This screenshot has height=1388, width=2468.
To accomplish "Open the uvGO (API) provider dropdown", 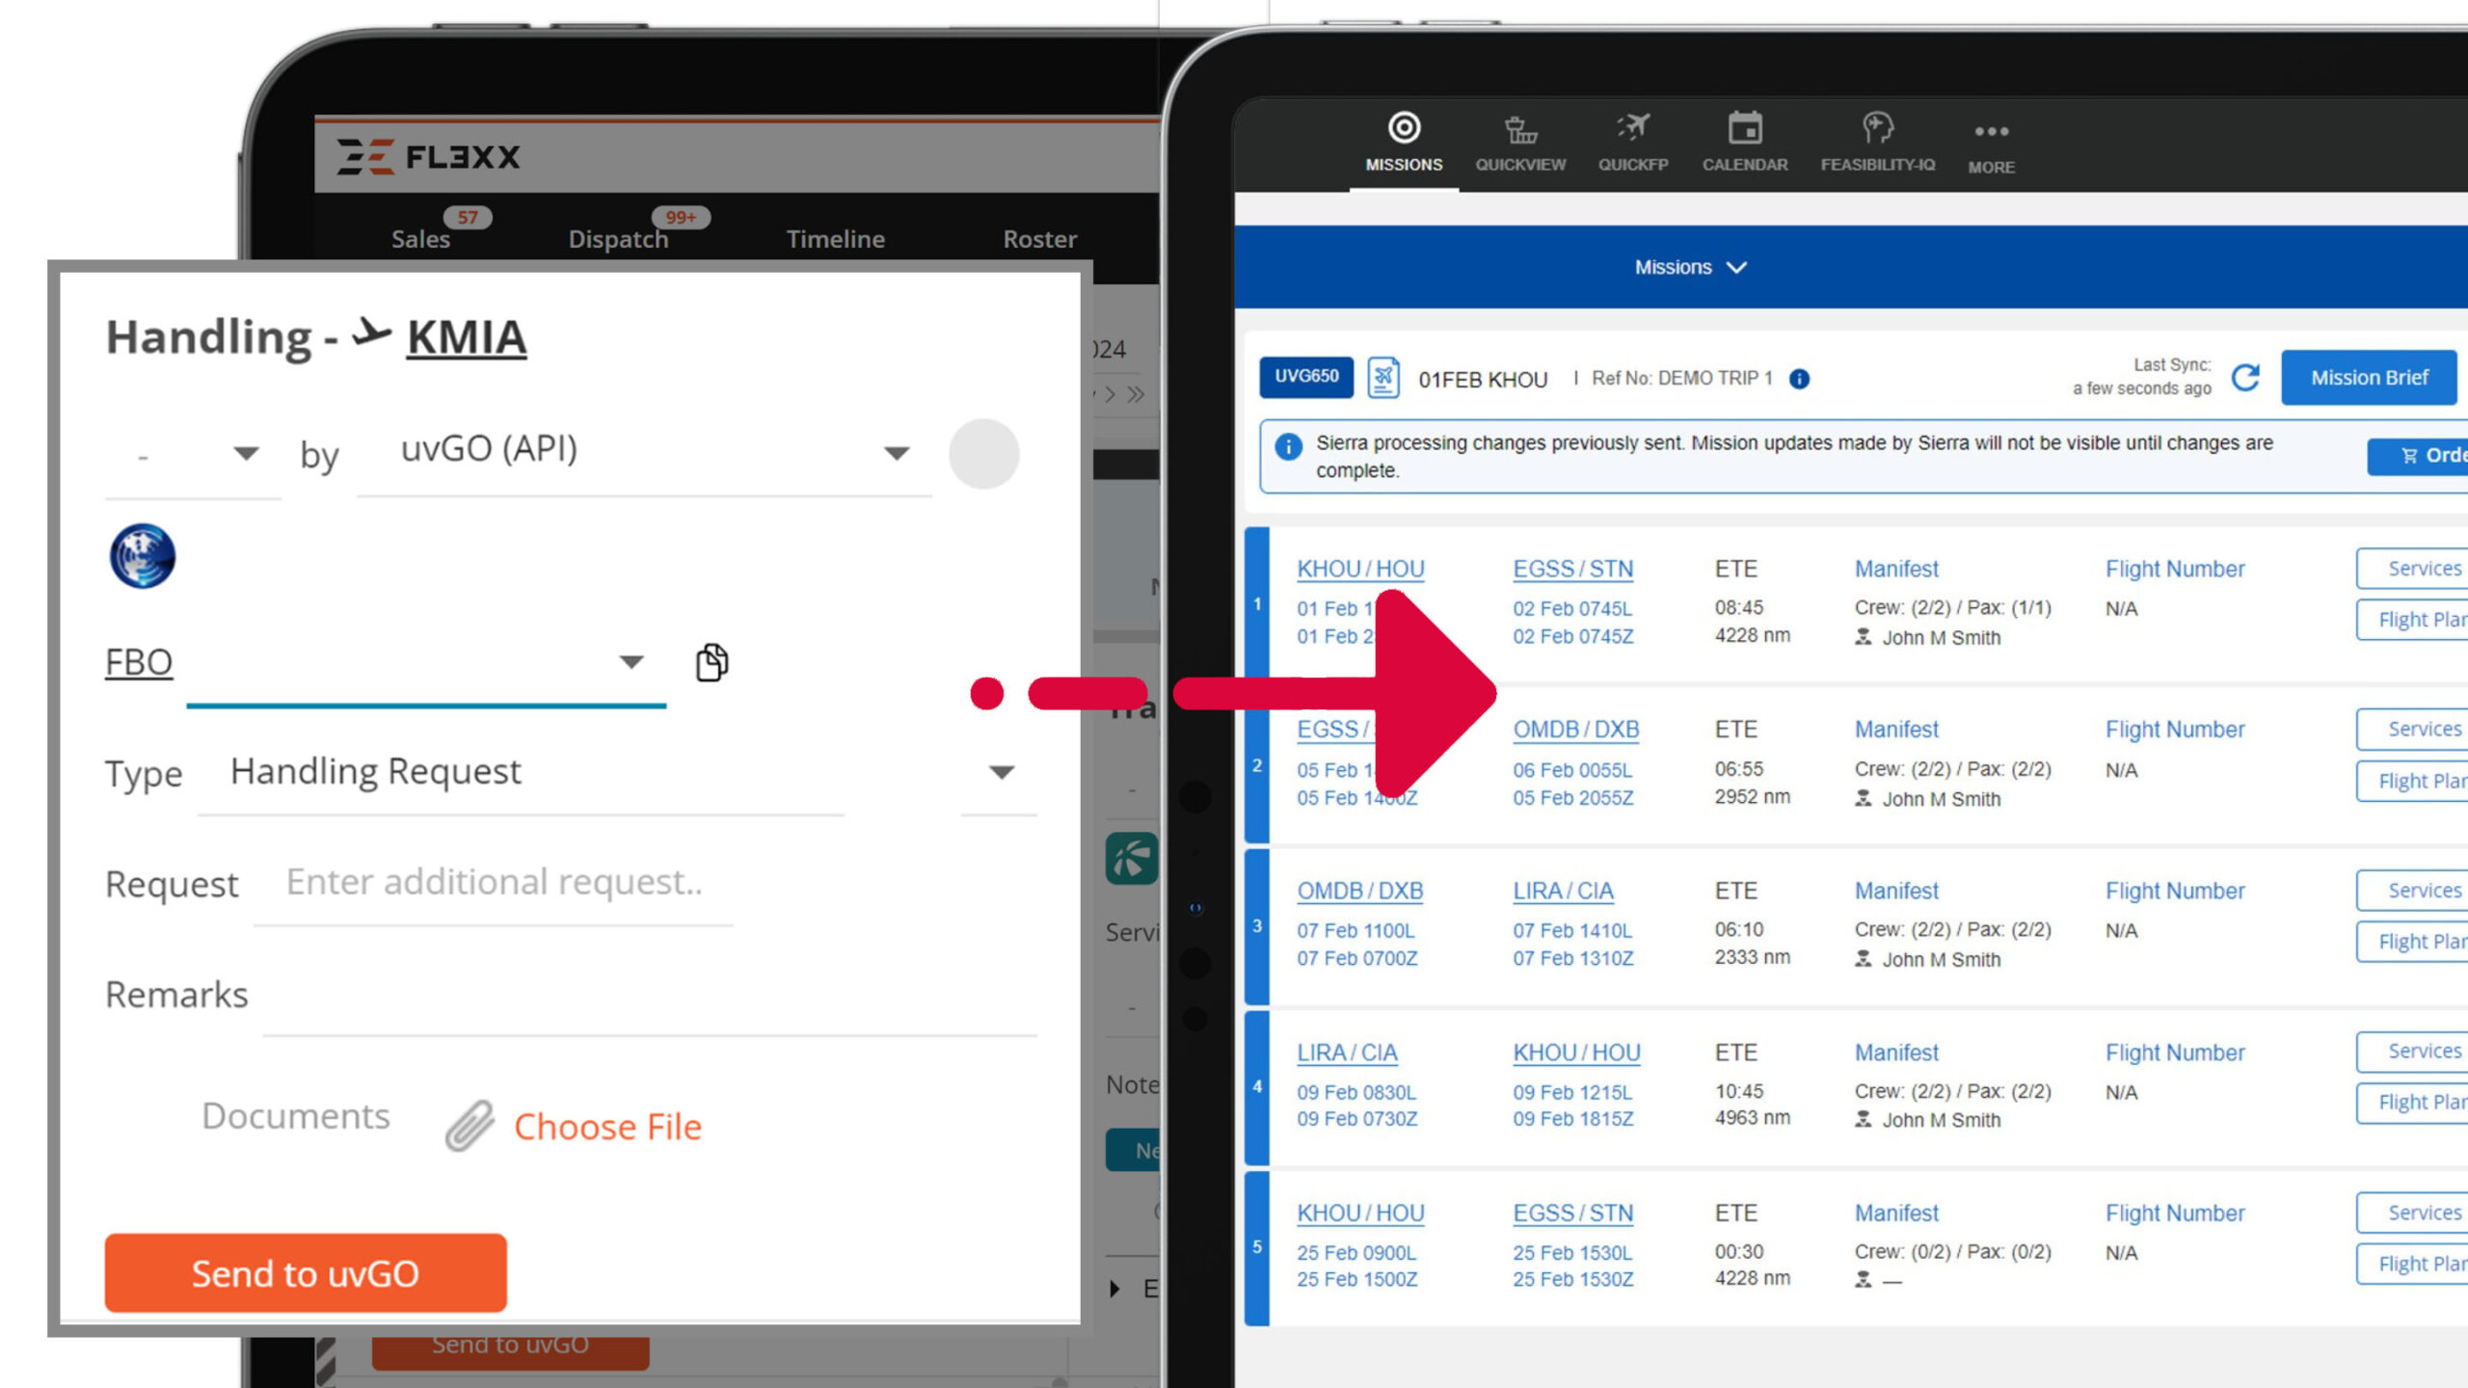I will pyautogui.click(x=897, y=452).
